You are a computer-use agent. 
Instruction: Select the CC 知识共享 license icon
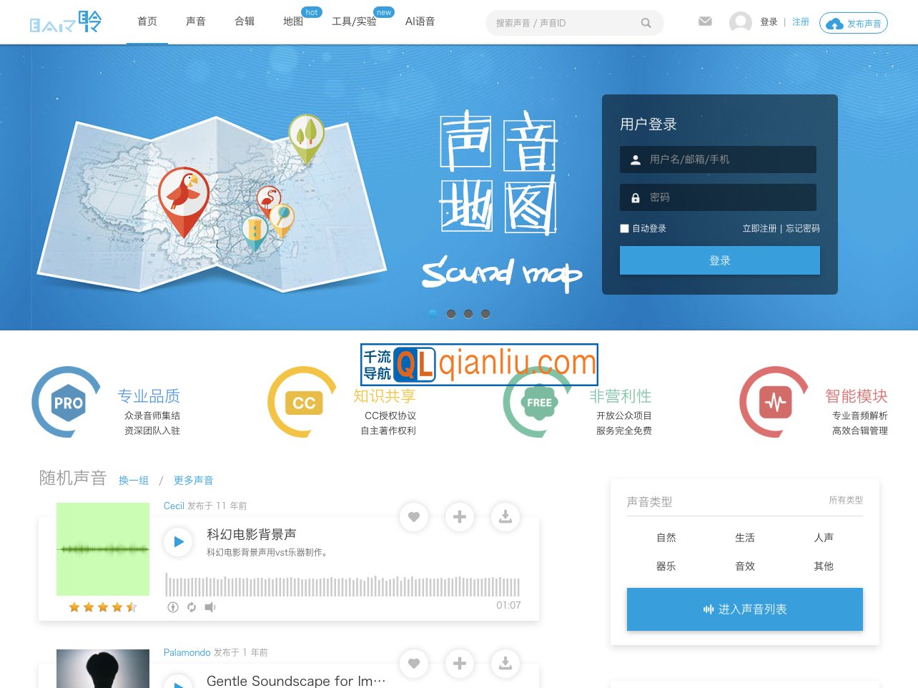tap(302, 402)
